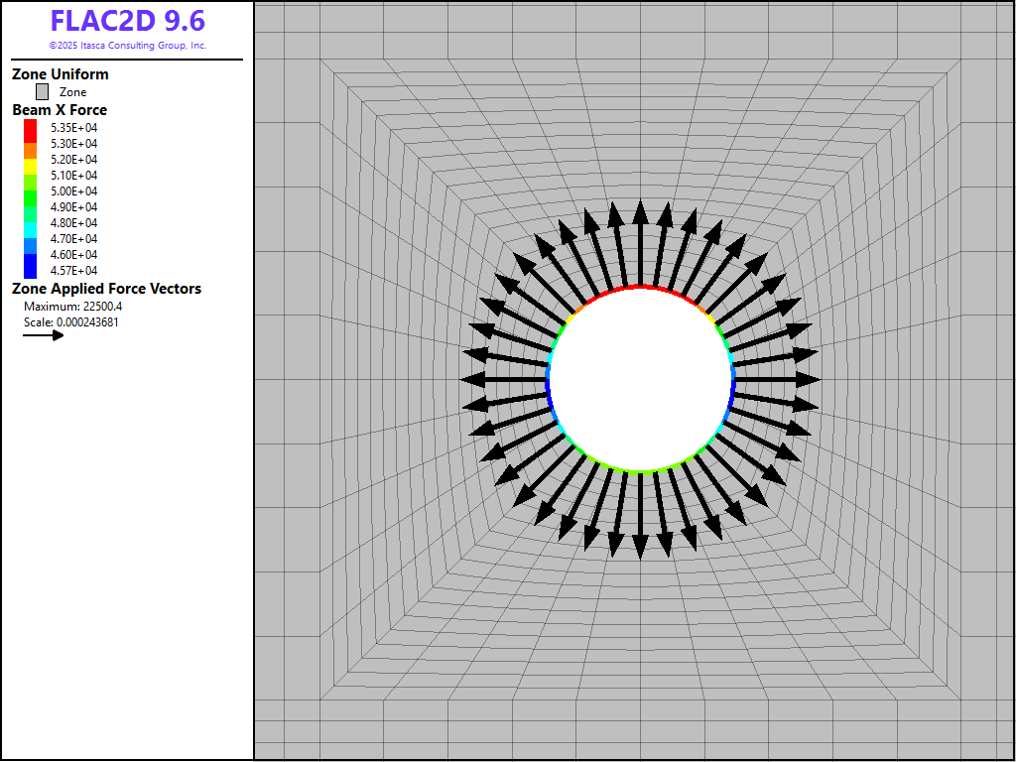The width and height of the screenshot is (1016, 762).
Task: Select the Beam X Force legend heading
Action: 60,110
